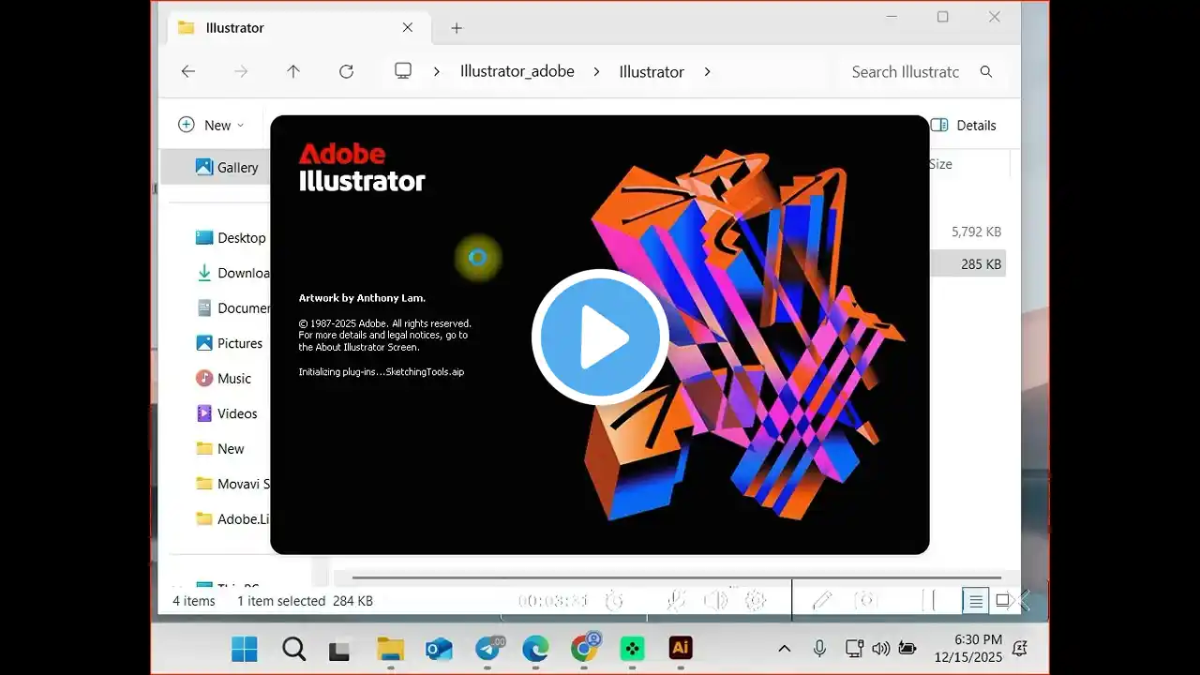
Task: Open Desktop in the navigation pane
Action: click(231, 237)
